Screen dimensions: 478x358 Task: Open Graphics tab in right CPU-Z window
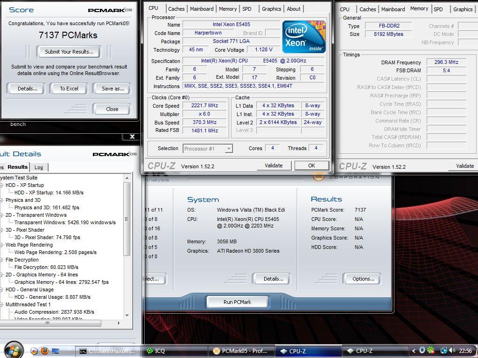click(x=463, y=9)
